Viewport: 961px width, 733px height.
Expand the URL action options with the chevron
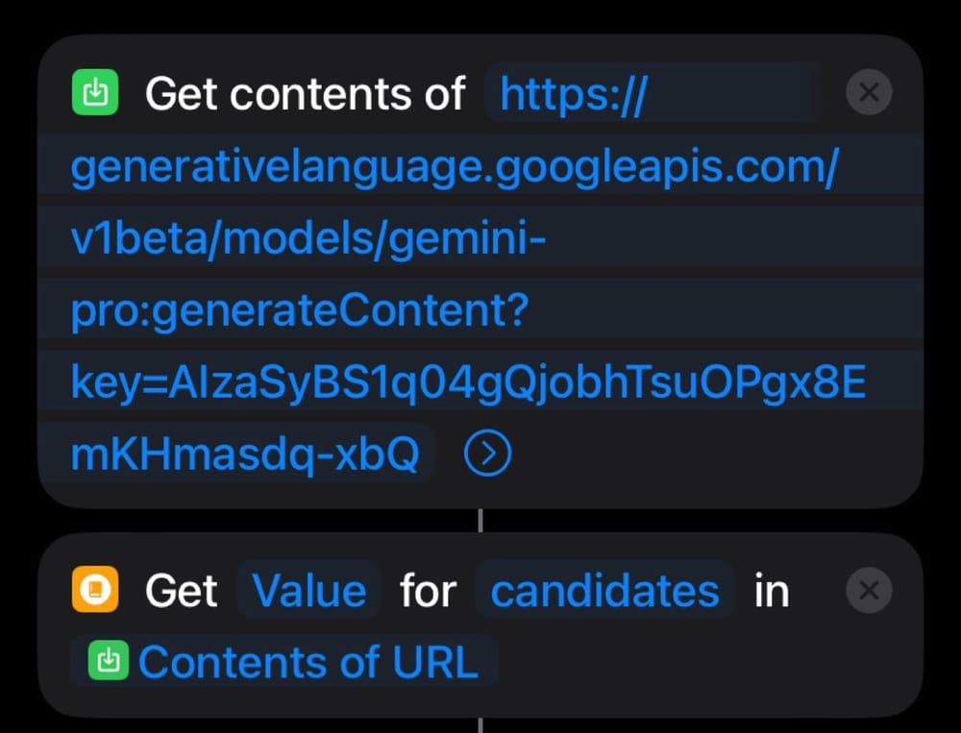487,452
